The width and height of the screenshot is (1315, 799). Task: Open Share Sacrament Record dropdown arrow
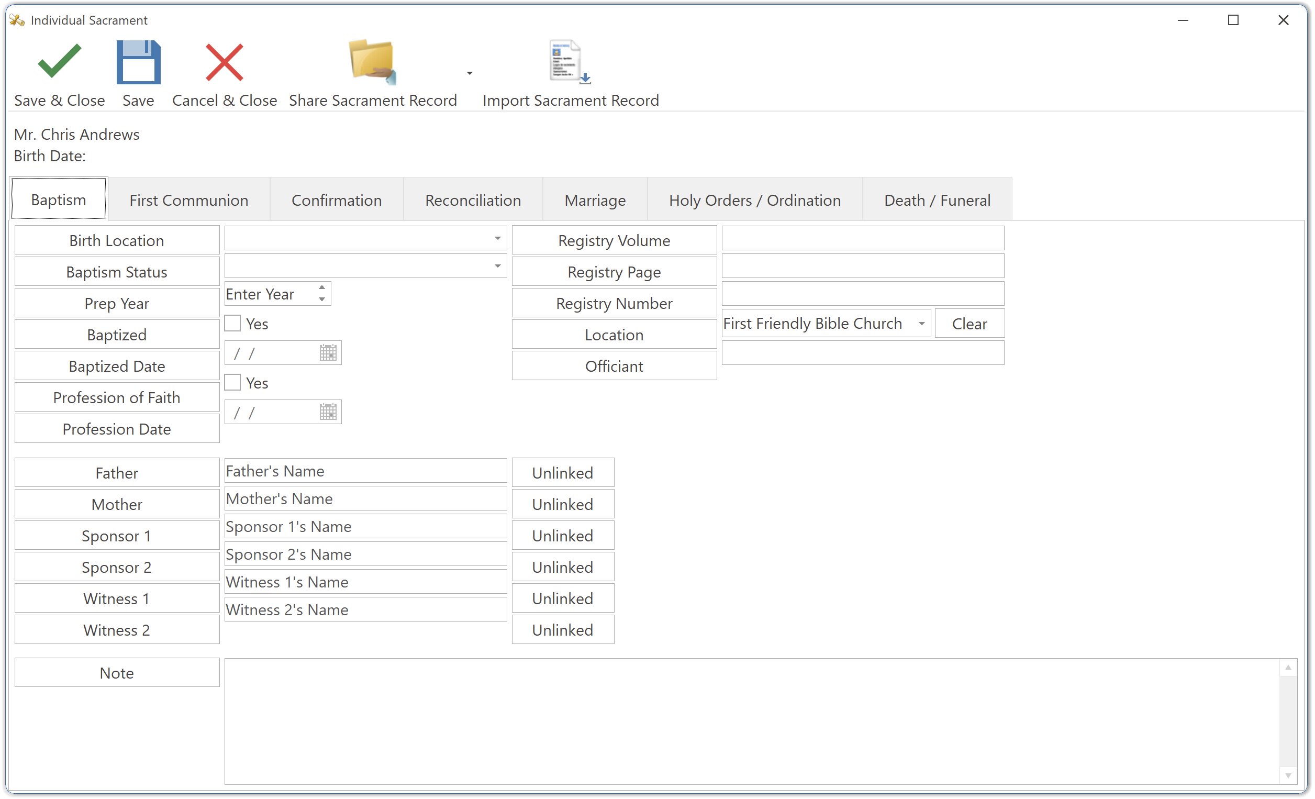[470, 73]
